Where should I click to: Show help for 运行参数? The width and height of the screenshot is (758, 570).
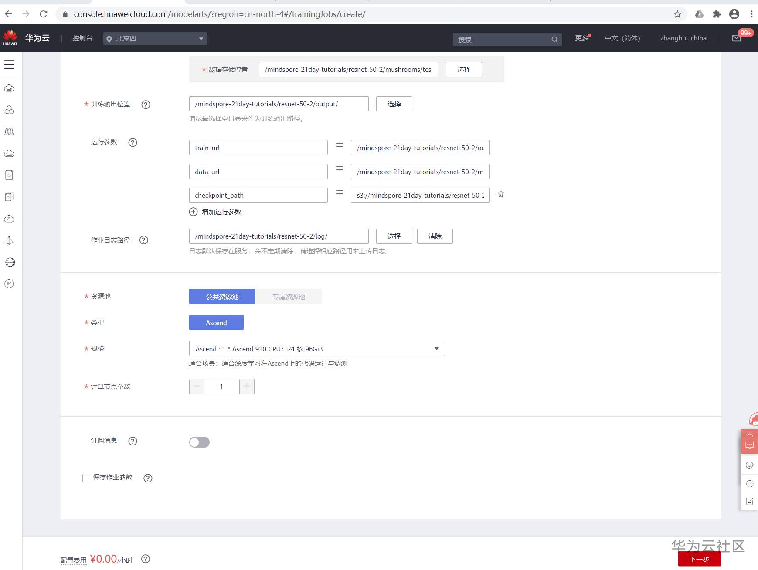(x=133, y=142)
